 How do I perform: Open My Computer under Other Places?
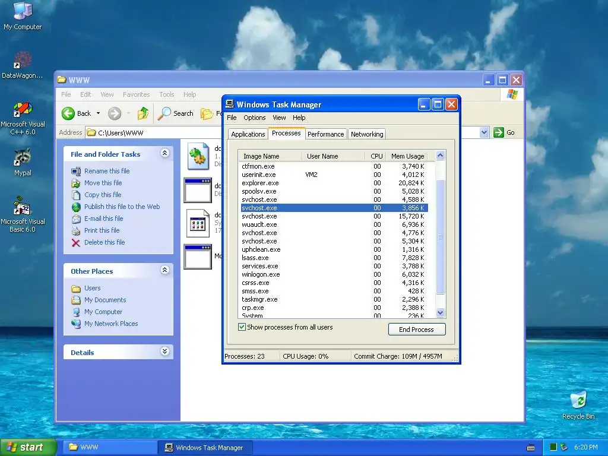103,312
